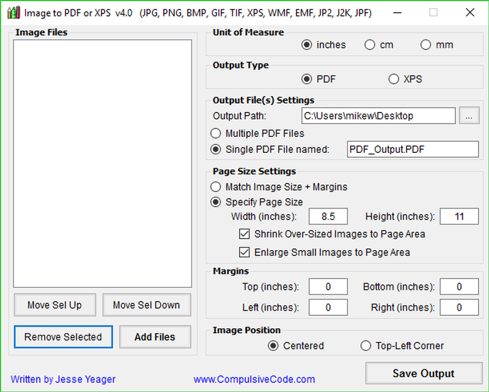Minimize the Image to PDF window
This screenshot has height=392, width=489.
[397, 13]
